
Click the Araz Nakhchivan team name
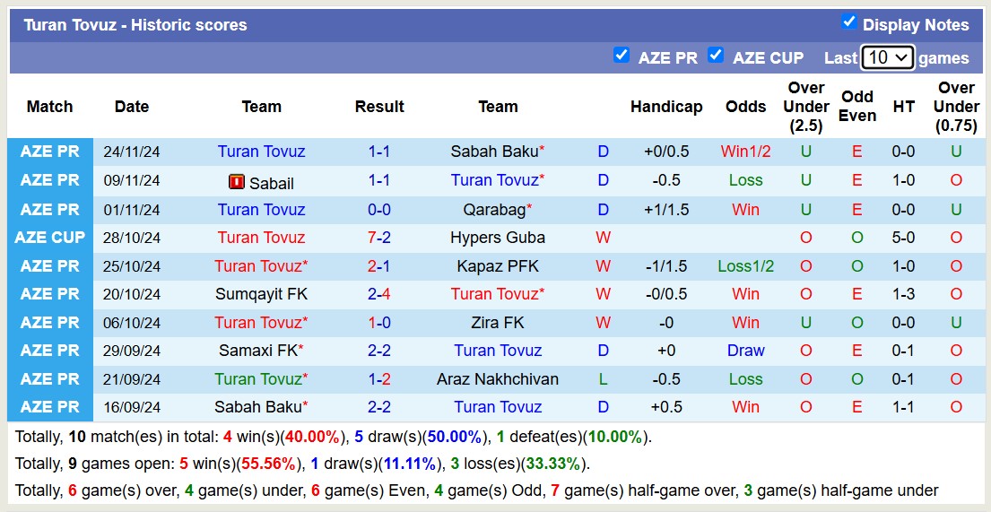tap(498, 379)
